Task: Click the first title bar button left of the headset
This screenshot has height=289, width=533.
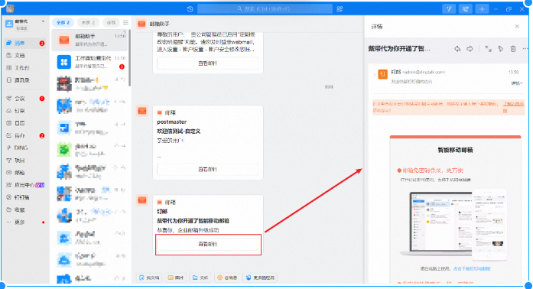Action: [x=449, y=9]
